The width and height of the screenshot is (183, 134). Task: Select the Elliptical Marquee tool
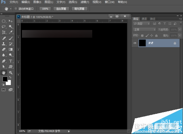pyautogui.click(x=4, y=21)
